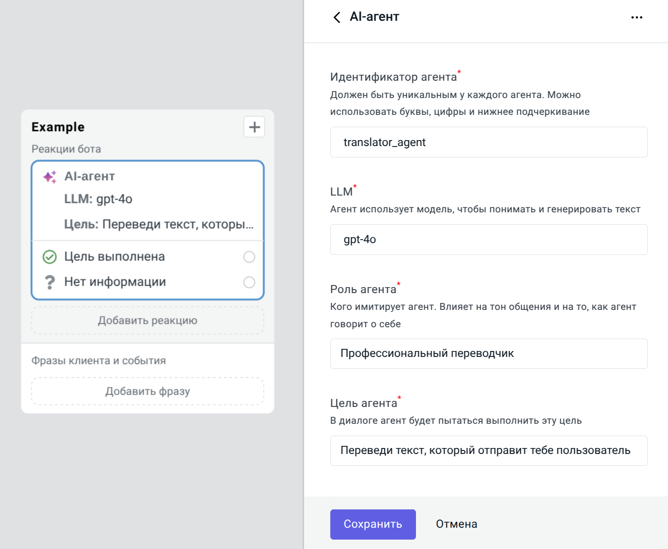Click the red asterisk beside Идентификатор агента
Viewport: 668px width, 549px height.
click(459, 72)
